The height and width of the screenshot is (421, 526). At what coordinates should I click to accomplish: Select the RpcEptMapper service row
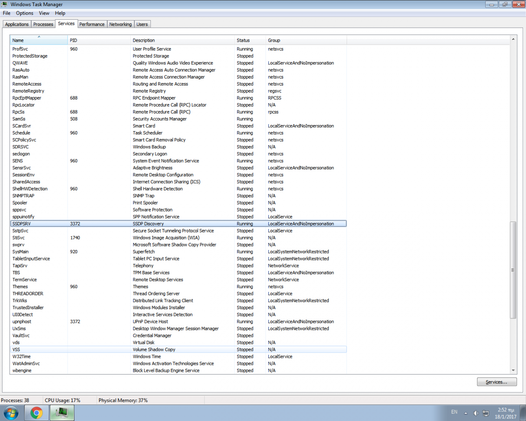(x=178, y=98)
